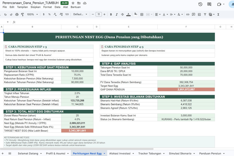Redo the last undone action
The image size is (234, 156).
(x=11, y=14)
